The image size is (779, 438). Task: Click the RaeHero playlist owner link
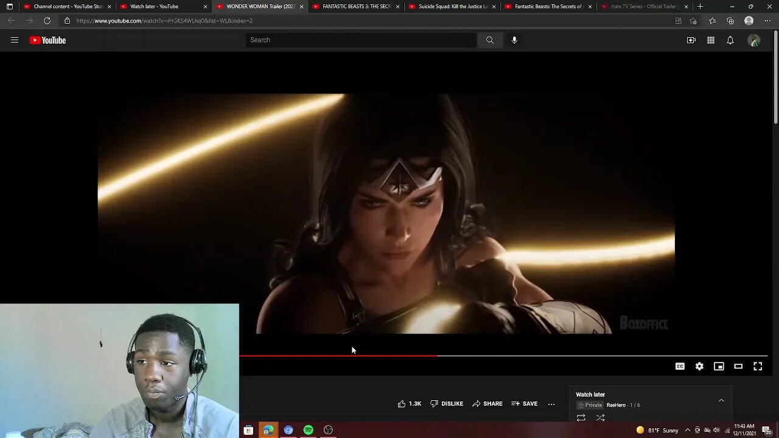[x=616, y=405]
